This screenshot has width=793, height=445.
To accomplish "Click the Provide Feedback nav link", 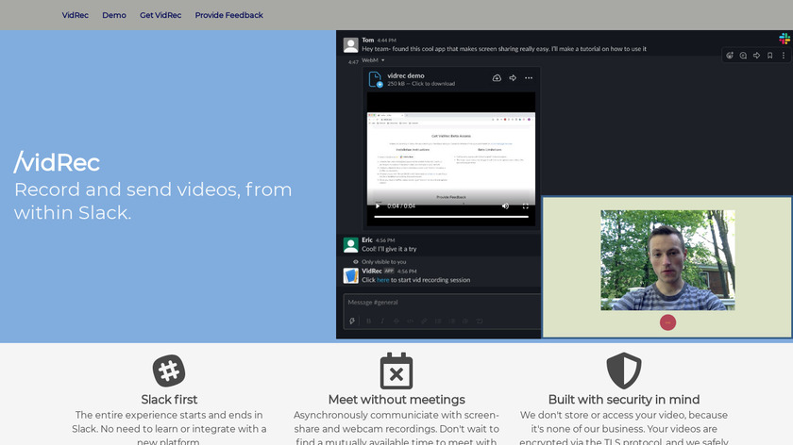I will click(229, 15).
